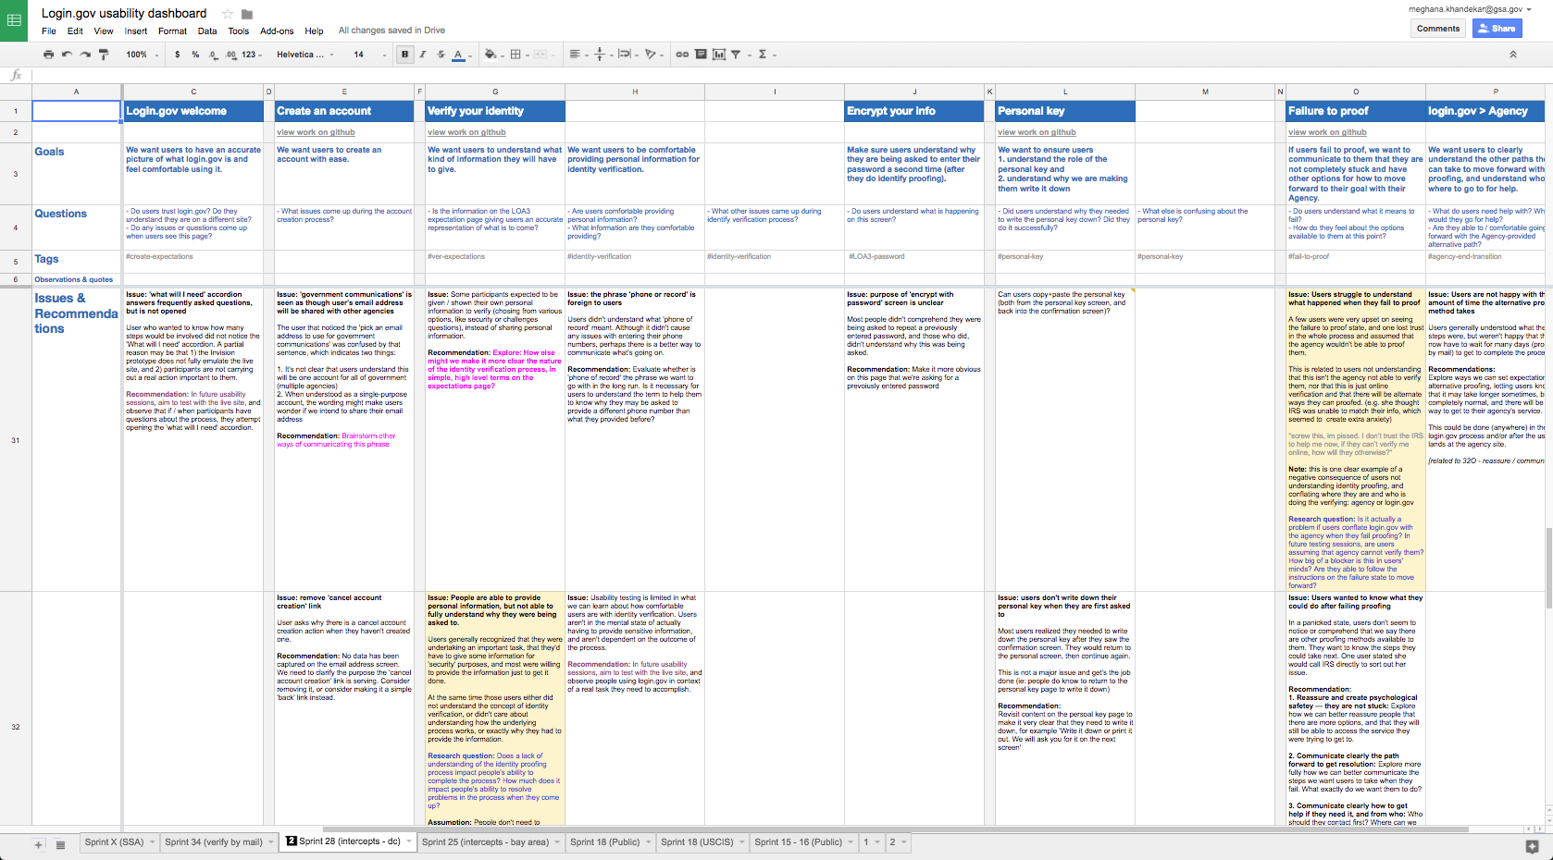The height and width of the screenshot is (860, 1553).
Task: Increase decimal places
Action: 230,55
